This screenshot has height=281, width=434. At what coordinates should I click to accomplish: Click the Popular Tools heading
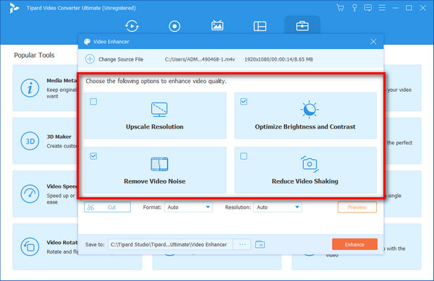[34, 55]
